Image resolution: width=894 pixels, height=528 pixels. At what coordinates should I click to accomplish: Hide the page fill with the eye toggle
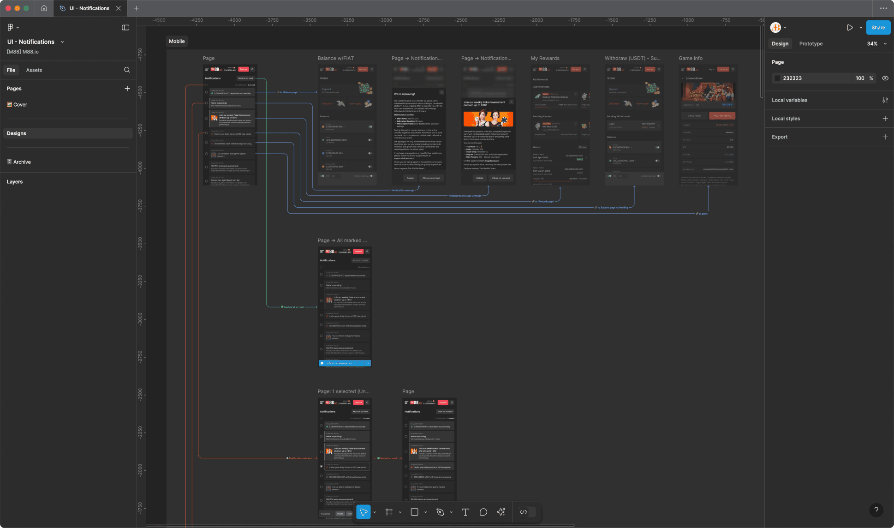pos(885,78)
